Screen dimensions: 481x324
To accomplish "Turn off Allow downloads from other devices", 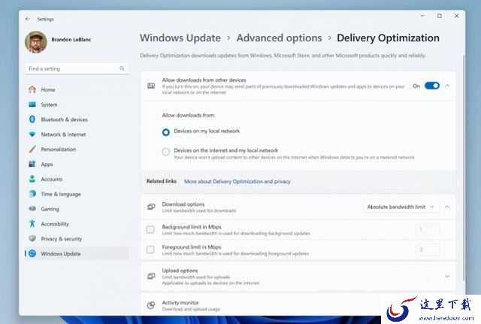I will pyautogui.click(x=432, y=86).
